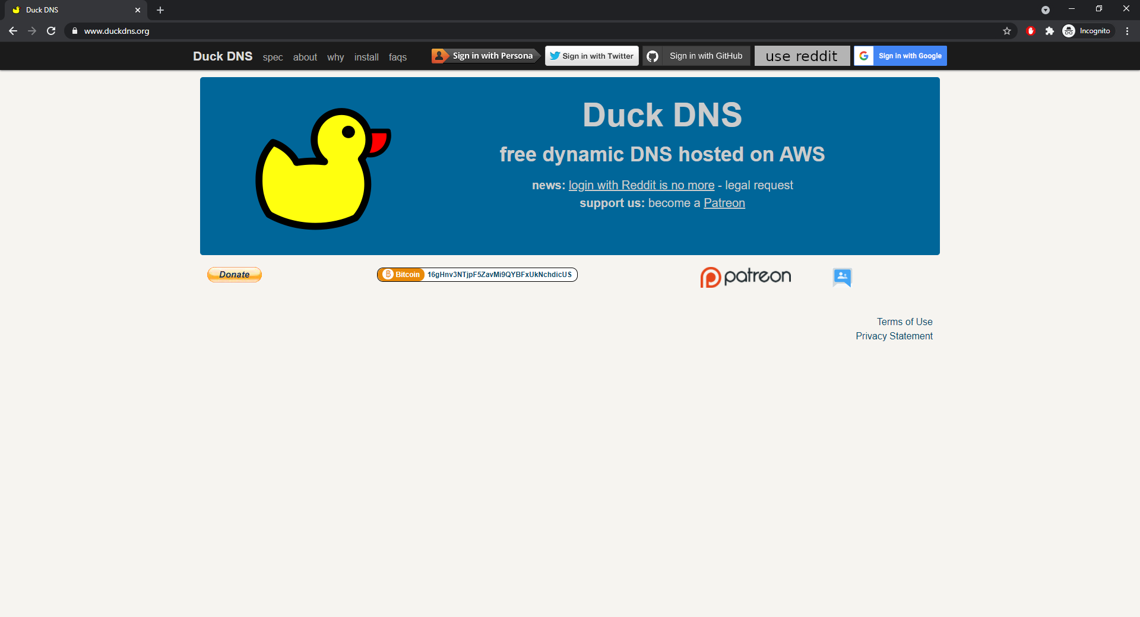Image resolution: width=1140 pixels, height=617 pixels.
Task: Click the orange Bitcoin icon on the address pill
Action: (x=388, y=275)
